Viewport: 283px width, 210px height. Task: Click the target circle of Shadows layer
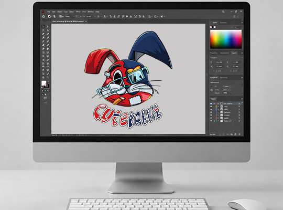[239, 115]
